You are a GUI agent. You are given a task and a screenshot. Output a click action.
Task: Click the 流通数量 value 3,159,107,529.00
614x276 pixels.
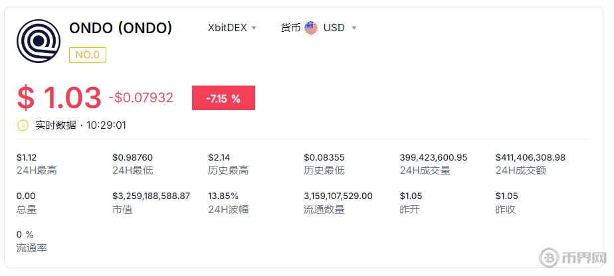coord(338,196)
